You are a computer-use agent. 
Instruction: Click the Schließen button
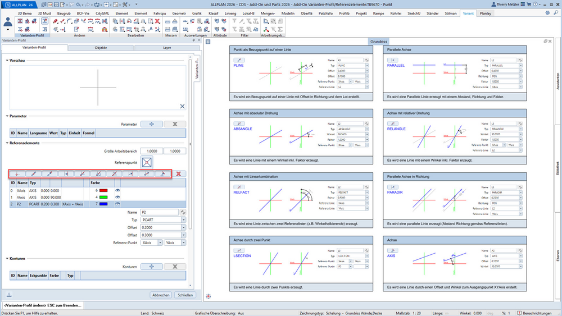pos(185,295)
